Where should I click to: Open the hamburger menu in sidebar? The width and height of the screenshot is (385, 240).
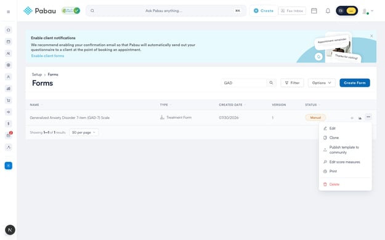(9, 12)
